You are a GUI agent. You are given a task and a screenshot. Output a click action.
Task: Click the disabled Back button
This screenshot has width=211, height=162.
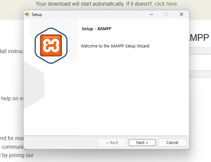point(112,142)
